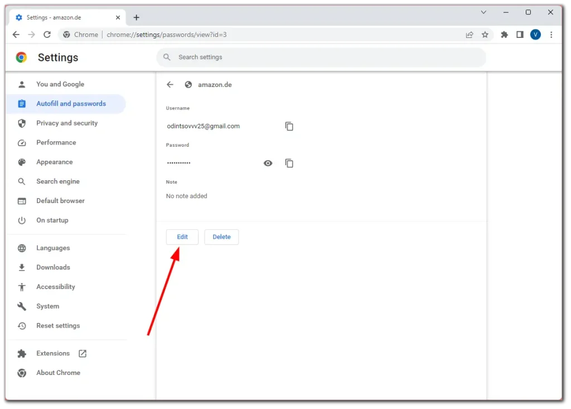Click the search settings magnifier icon
This screenshot has width=571, height=409.
[x=167, y=57]
